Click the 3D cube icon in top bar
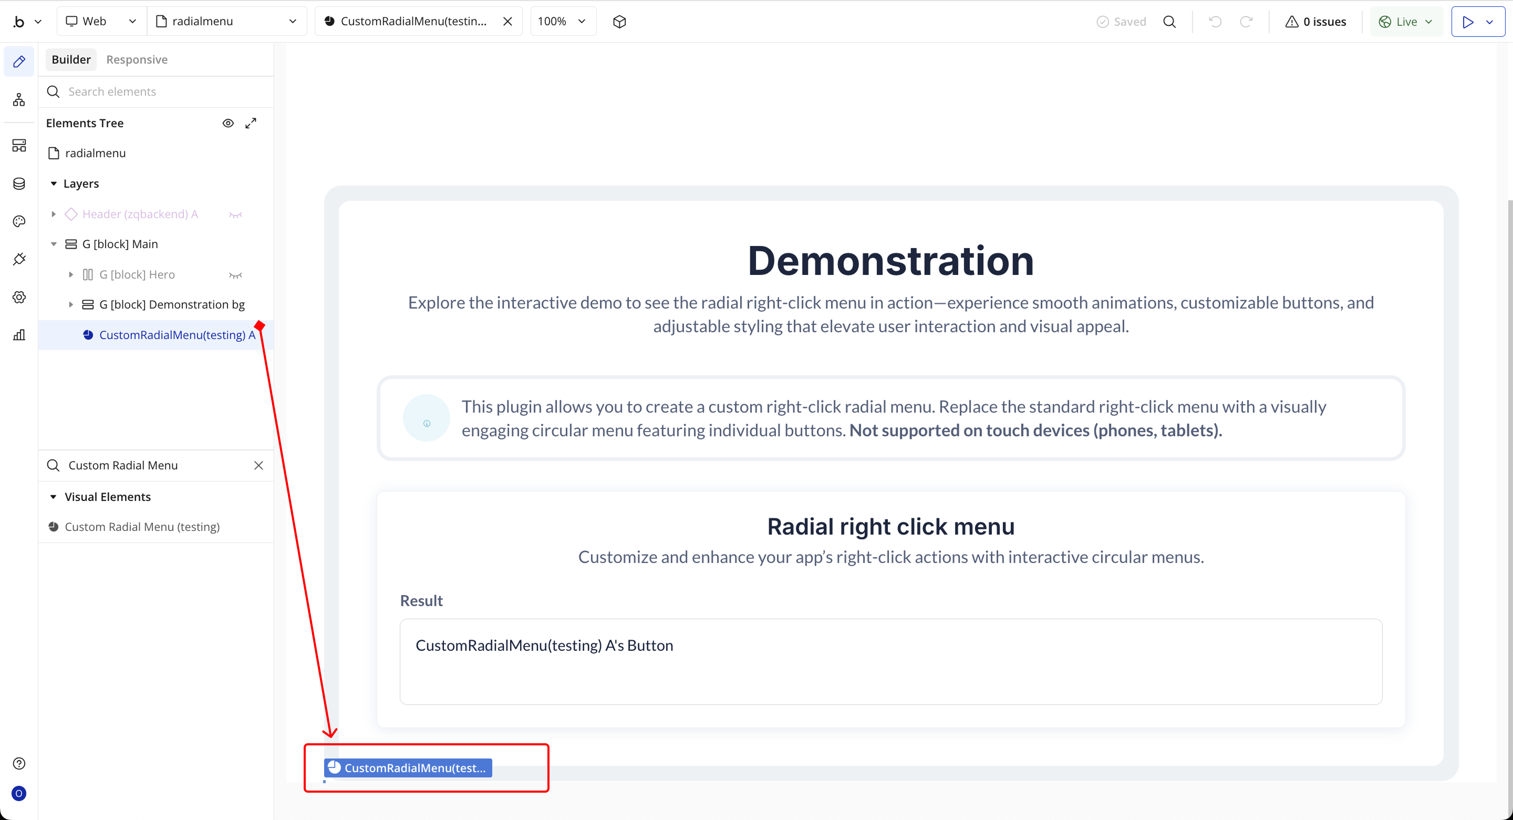Screen dimensions: 1513x820 (619, 22)
